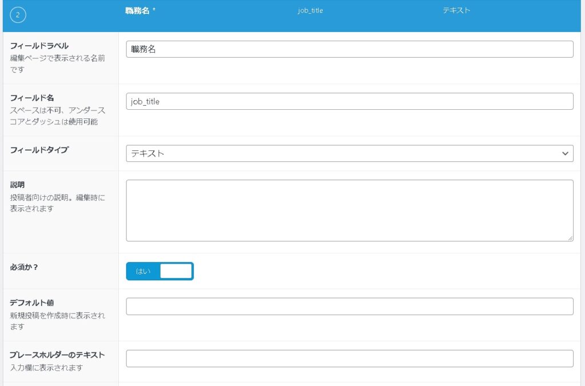This screenshot has height=386, width=585.
Task: Click テキスト type in the blue header row
Action: (x=456, y=11)
